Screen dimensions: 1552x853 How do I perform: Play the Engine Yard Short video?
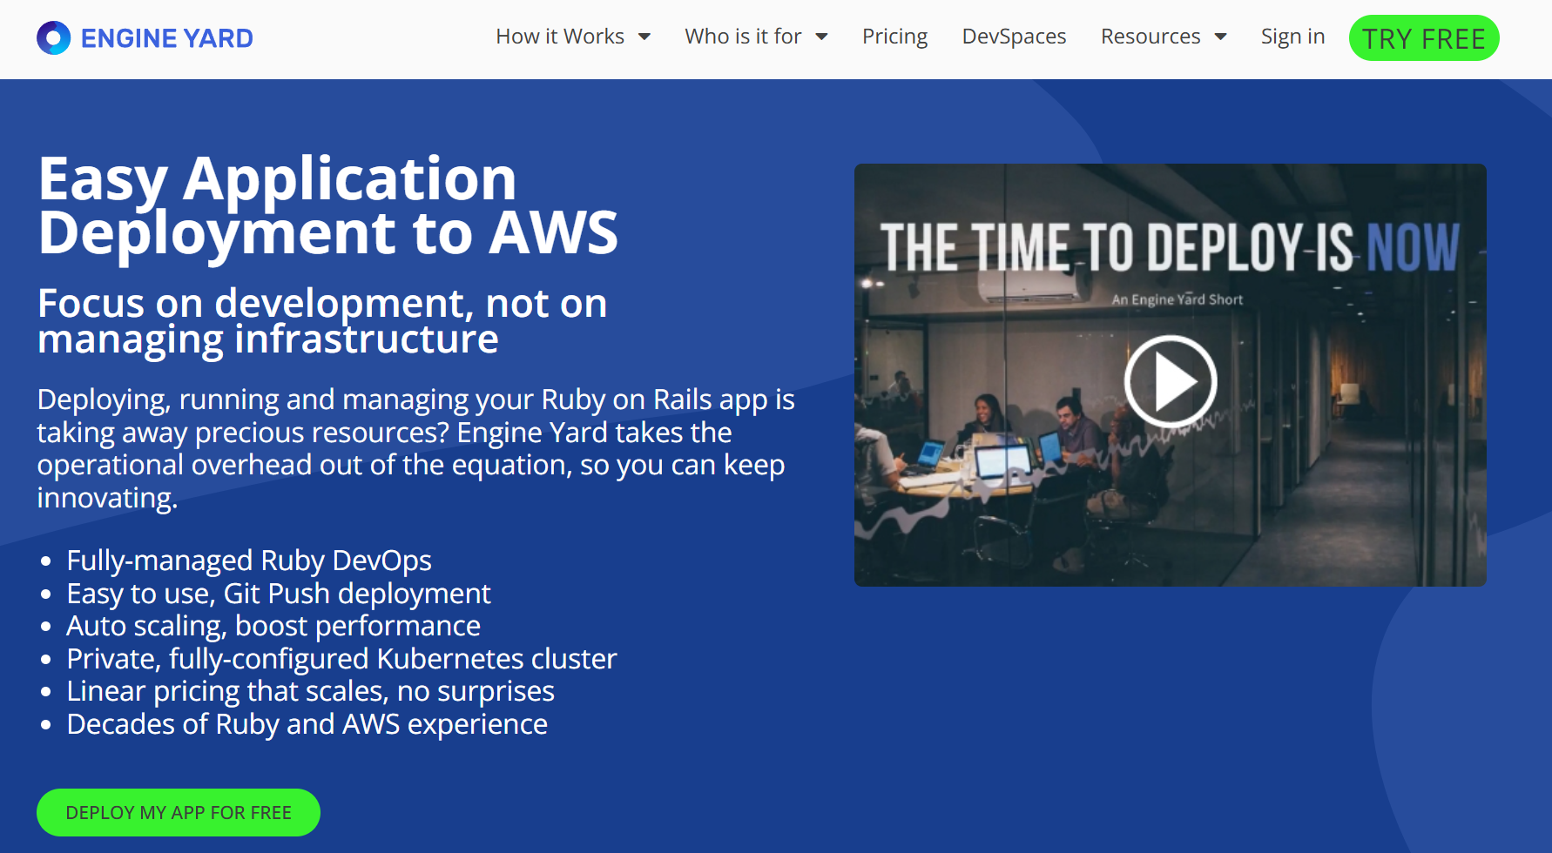click(x=1171, y=381)
